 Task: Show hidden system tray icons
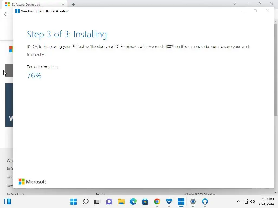pos(238,201)
